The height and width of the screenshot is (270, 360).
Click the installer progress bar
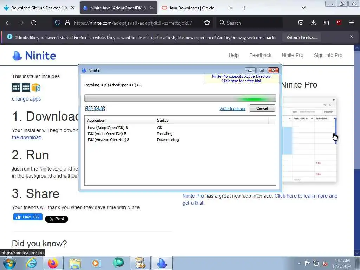(x=180, y=98)
